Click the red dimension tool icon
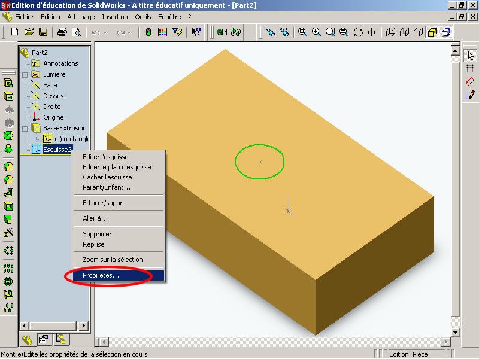The height and width of the screenshot is (359, 479). 470,81
